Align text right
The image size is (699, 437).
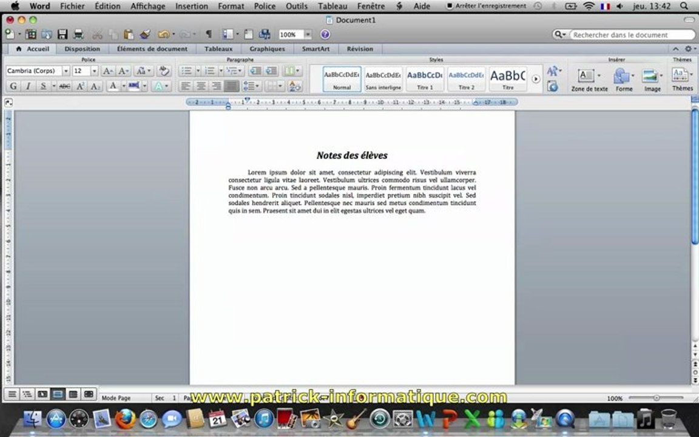tap(216, 86)
